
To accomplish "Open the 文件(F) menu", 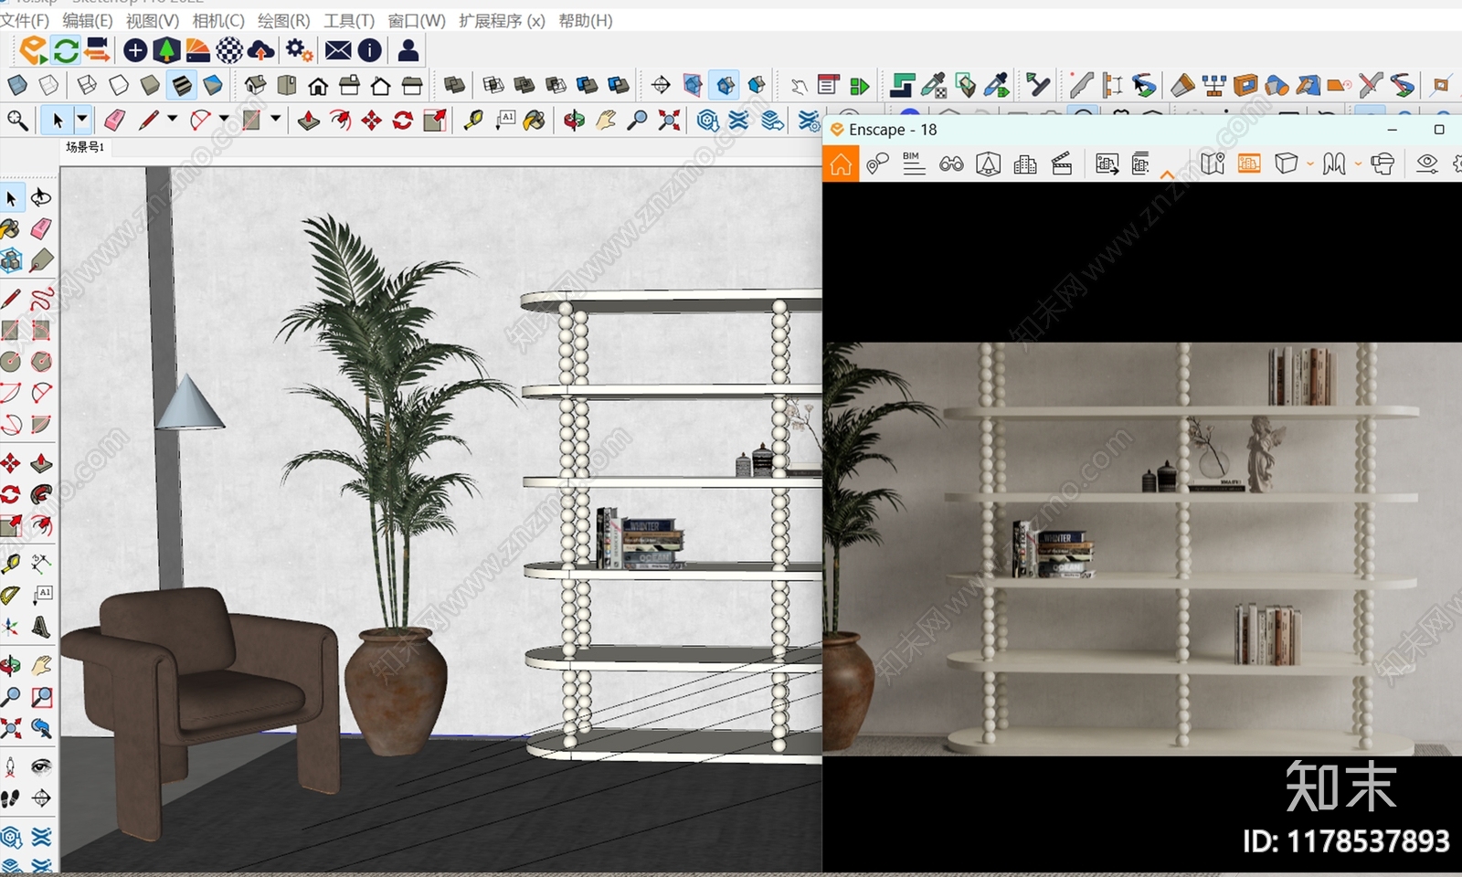I will click(x=25, y=20).
